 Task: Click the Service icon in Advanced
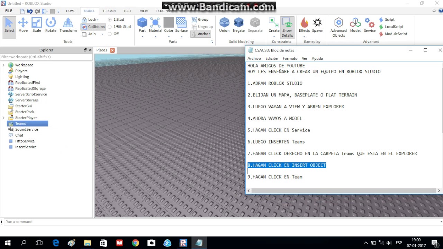(370, 25)
